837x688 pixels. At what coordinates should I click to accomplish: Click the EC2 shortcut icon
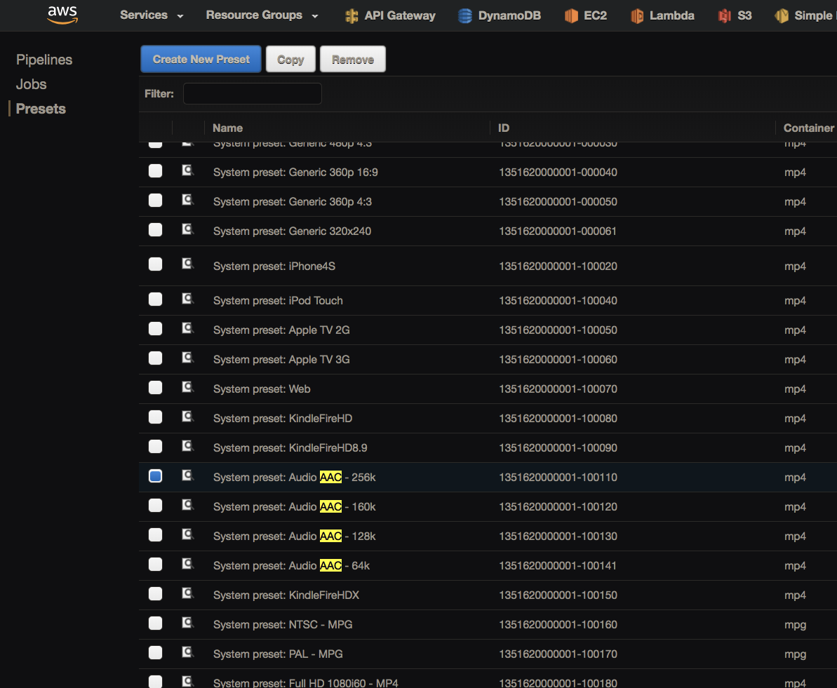571,15
